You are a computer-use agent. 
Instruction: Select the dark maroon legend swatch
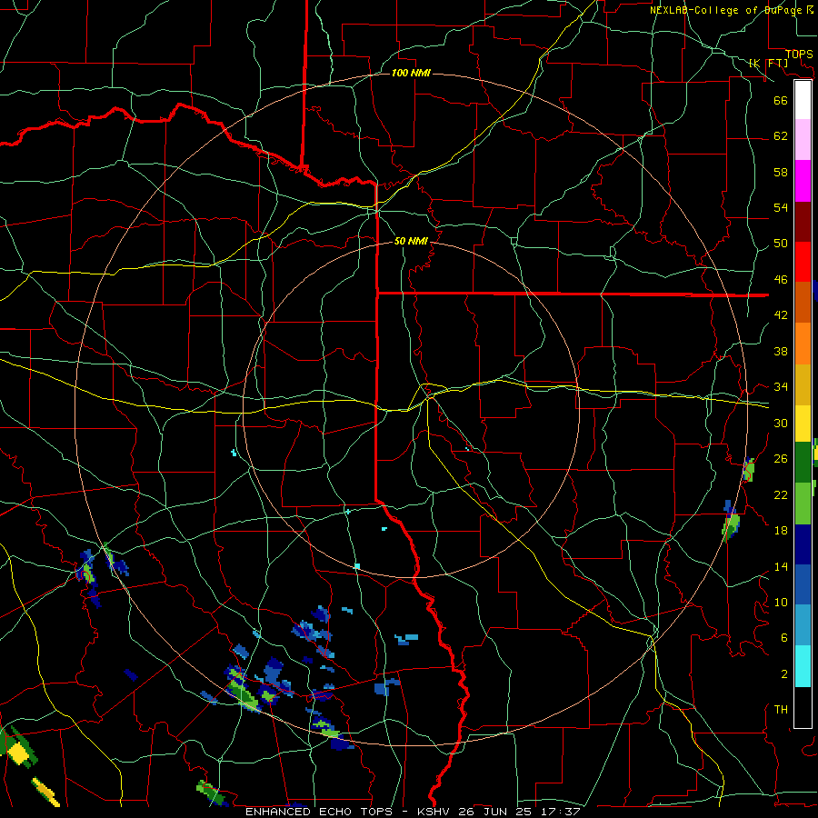point(803,221)
